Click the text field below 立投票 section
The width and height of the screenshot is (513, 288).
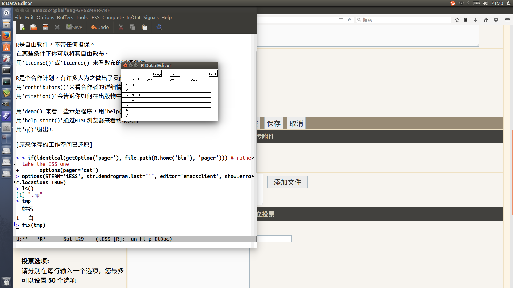[274, 239]
